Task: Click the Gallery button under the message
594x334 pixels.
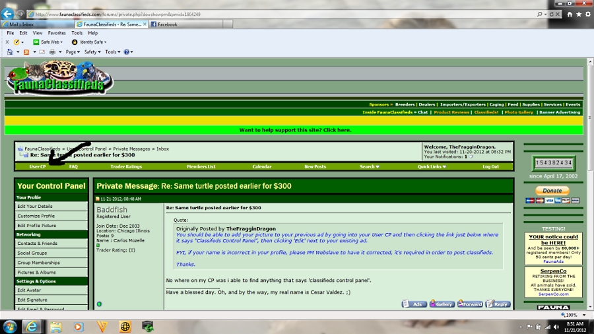Action: coord(442,304)
